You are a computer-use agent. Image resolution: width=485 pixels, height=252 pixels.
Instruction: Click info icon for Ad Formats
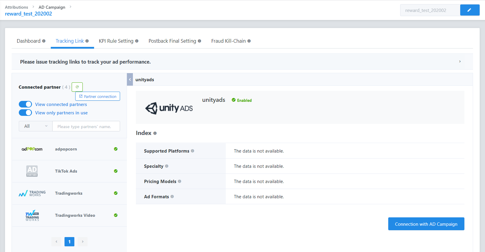pyautogui.click(x=172, y=196)
